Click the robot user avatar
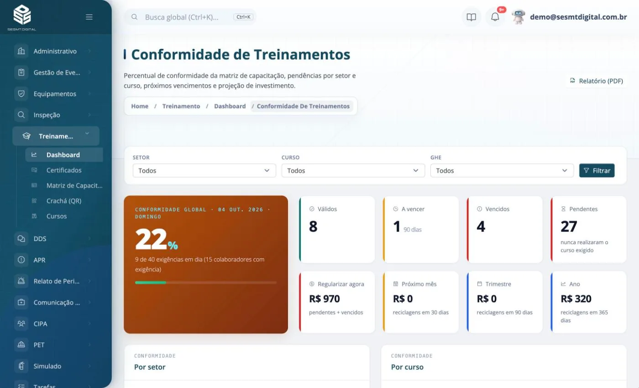Viewport: 639px width, 388px height. point(519,17)
